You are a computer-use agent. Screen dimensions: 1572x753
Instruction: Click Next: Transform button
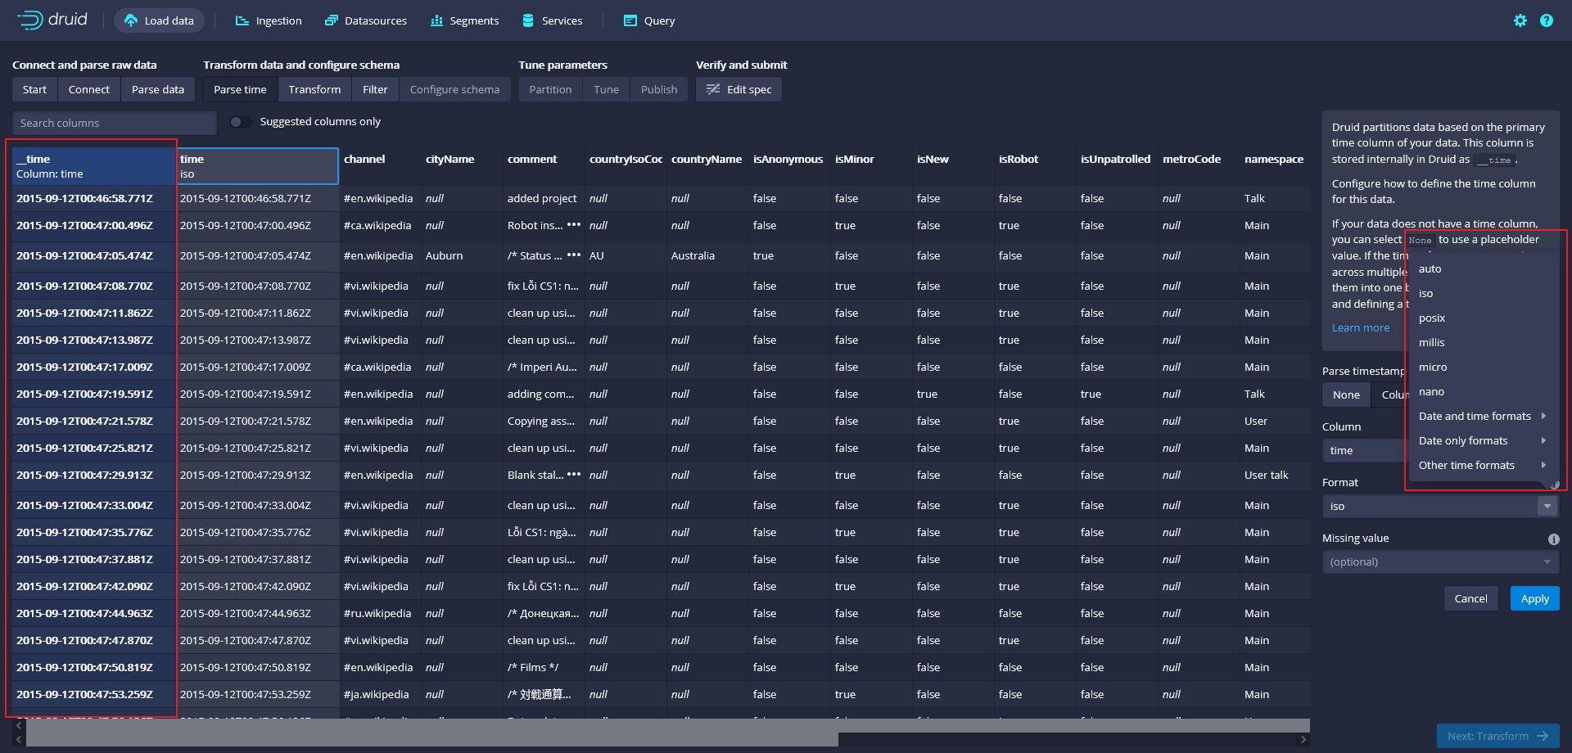pyautogui.click(x=1497, y=736)
